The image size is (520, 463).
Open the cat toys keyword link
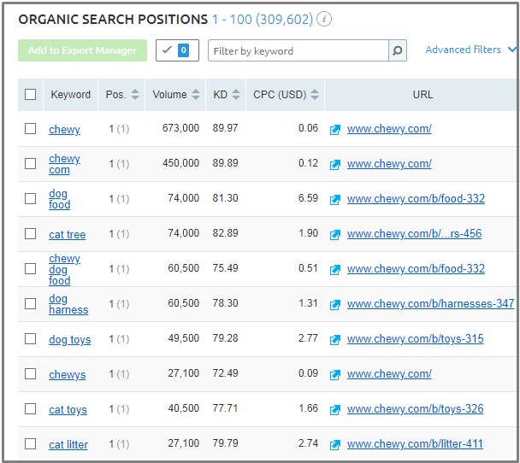68,410
